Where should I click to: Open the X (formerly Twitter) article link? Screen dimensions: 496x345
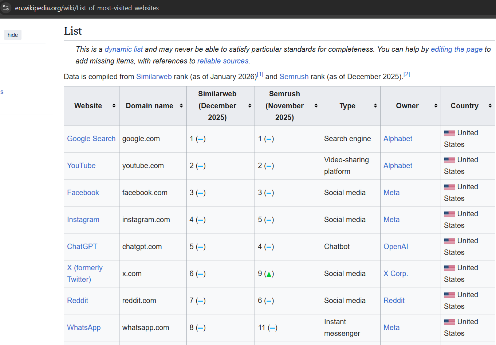(x=85, y=274)
